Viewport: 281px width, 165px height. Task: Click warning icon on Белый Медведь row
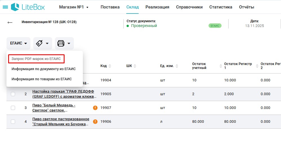[x=95, y=108]
